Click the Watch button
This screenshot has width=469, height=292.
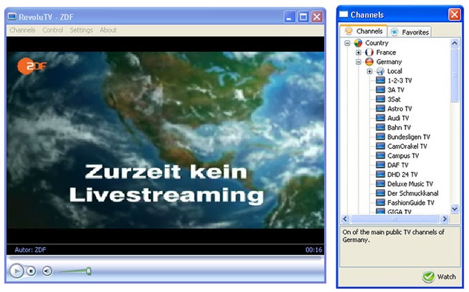click(x=439, y=277)
